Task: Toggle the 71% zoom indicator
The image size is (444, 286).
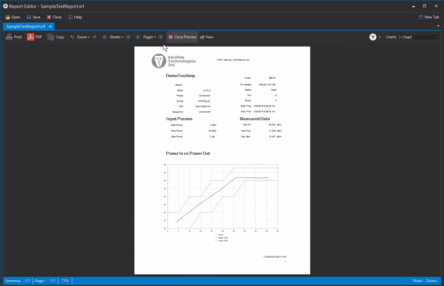Action: [65, 280]
